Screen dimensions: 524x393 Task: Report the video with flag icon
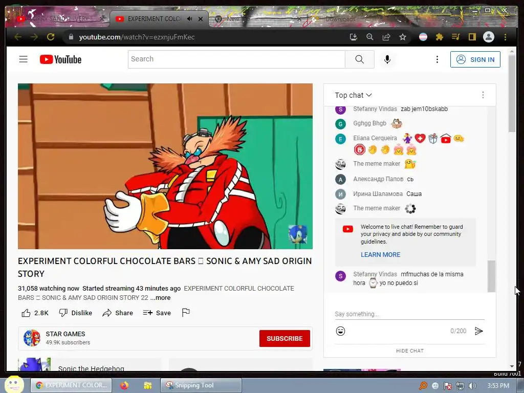click(186, 313)
